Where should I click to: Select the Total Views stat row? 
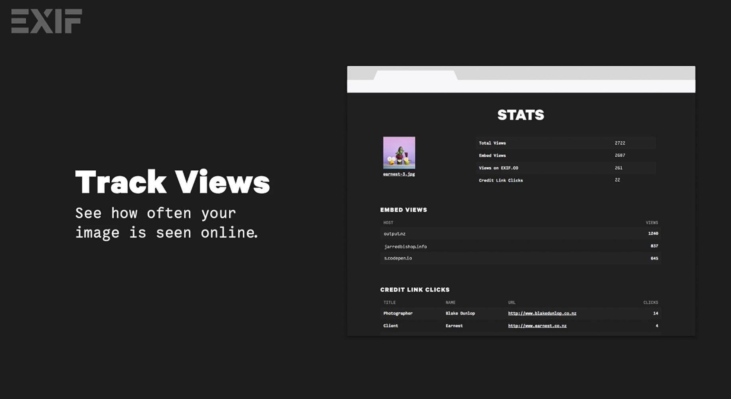click(x=565, y=143)
